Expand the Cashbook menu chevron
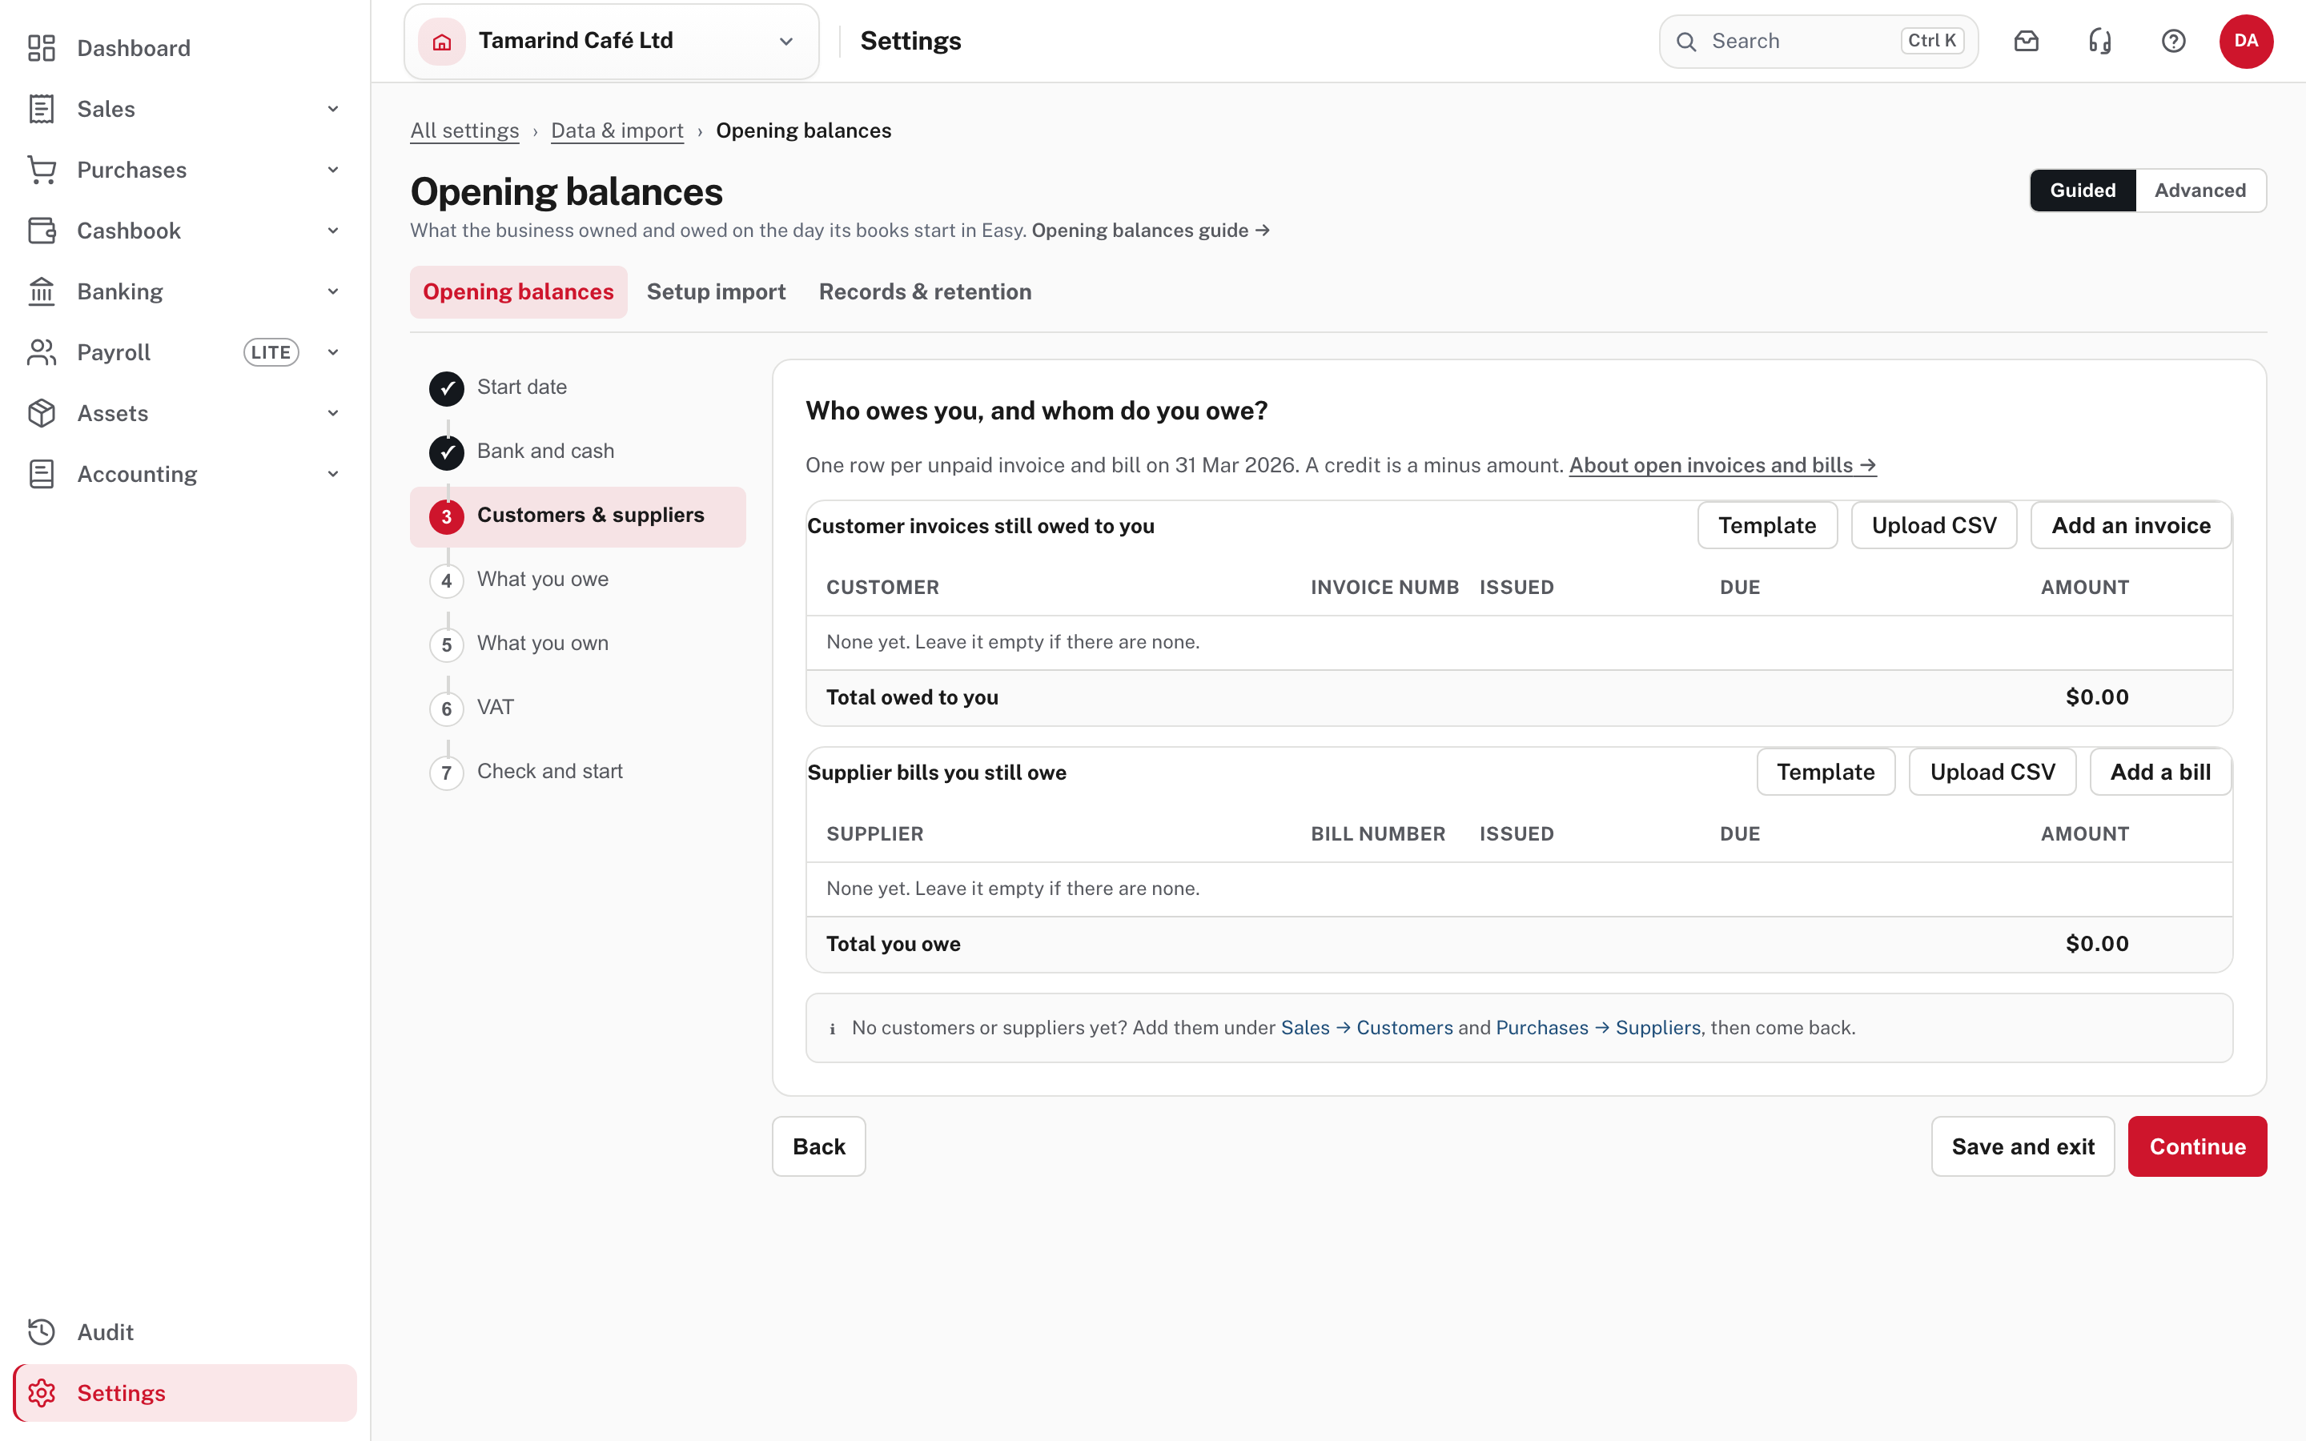 pos(334,231)
